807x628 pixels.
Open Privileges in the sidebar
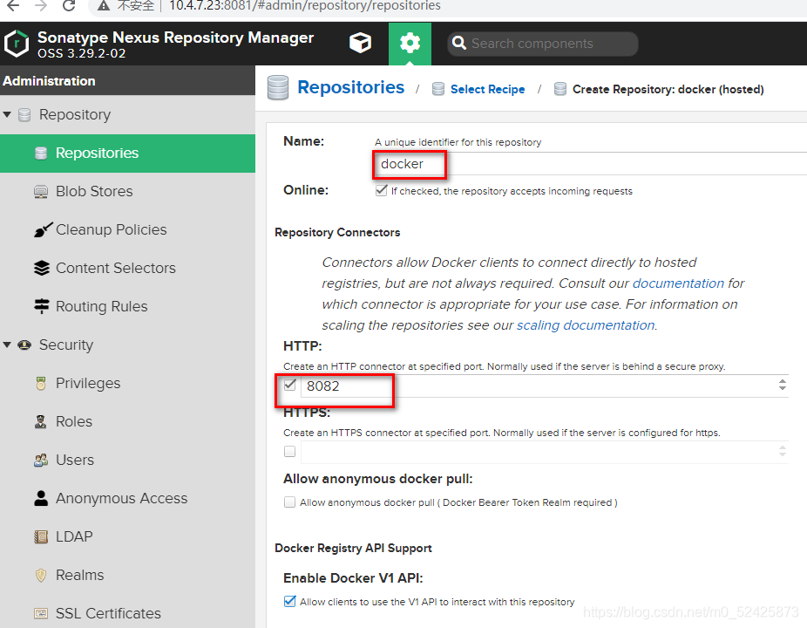[127, 383]
